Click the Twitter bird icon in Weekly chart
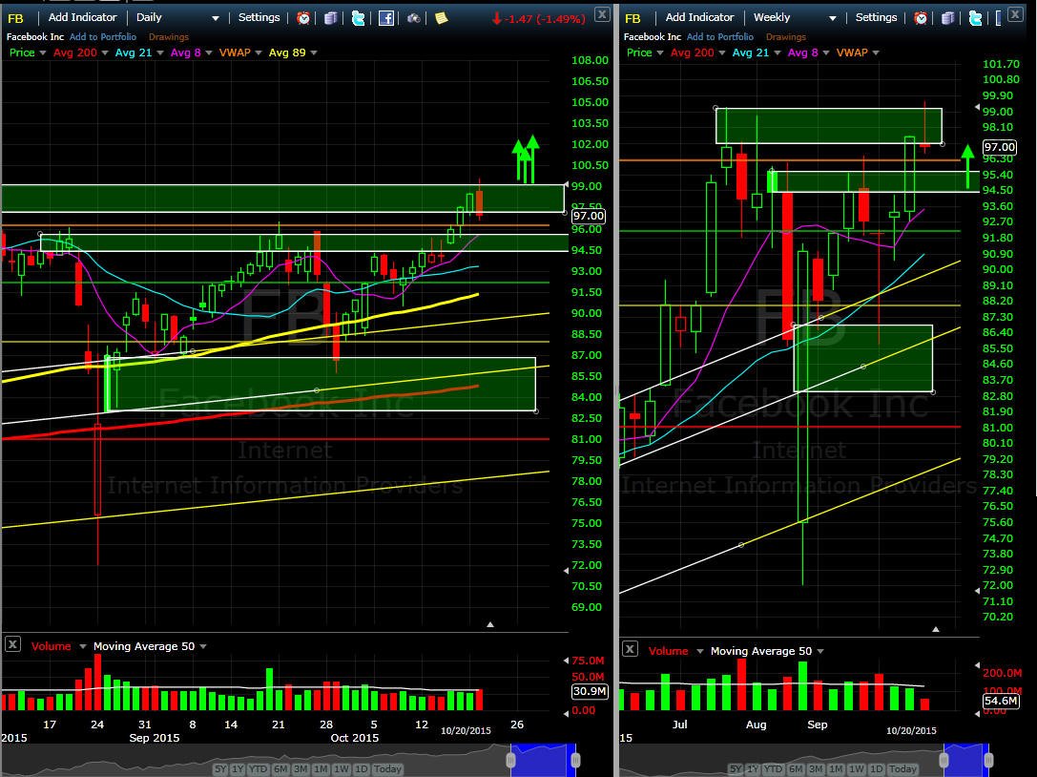The width and height of the screenshot is (1037, 777). point(976,18)
